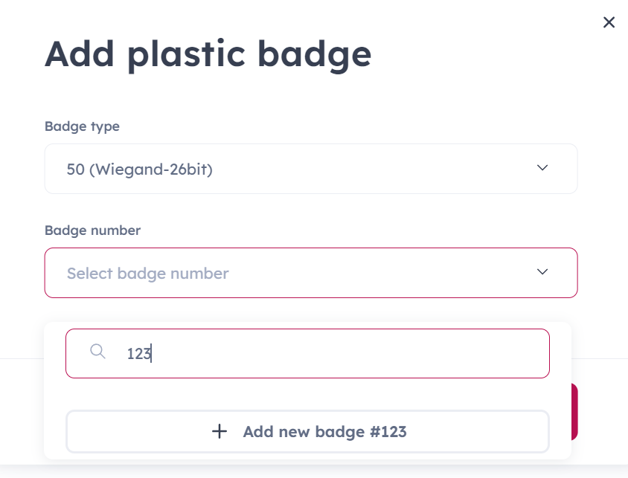Focus the search field containing 123

click(307, 354)
